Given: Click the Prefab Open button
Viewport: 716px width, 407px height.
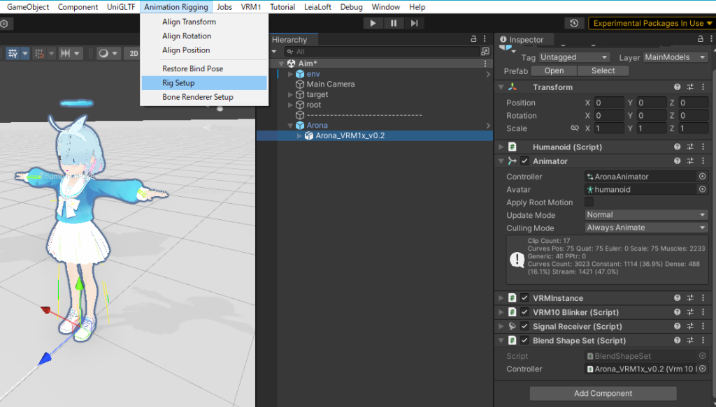Looking at the screenshot, I should pos(554,71).
